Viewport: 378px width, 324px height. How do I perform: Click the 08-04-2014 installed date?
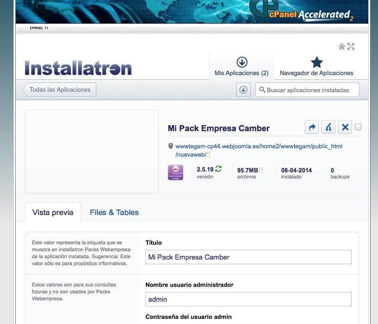point(296,170)
